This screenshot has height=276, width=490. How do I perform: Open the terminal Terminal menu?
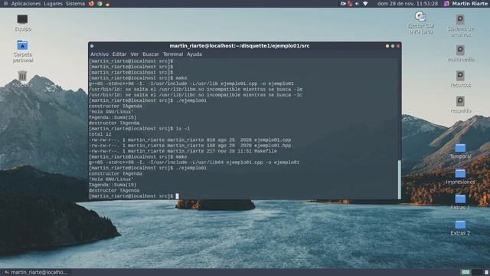[x=173, y=54]
